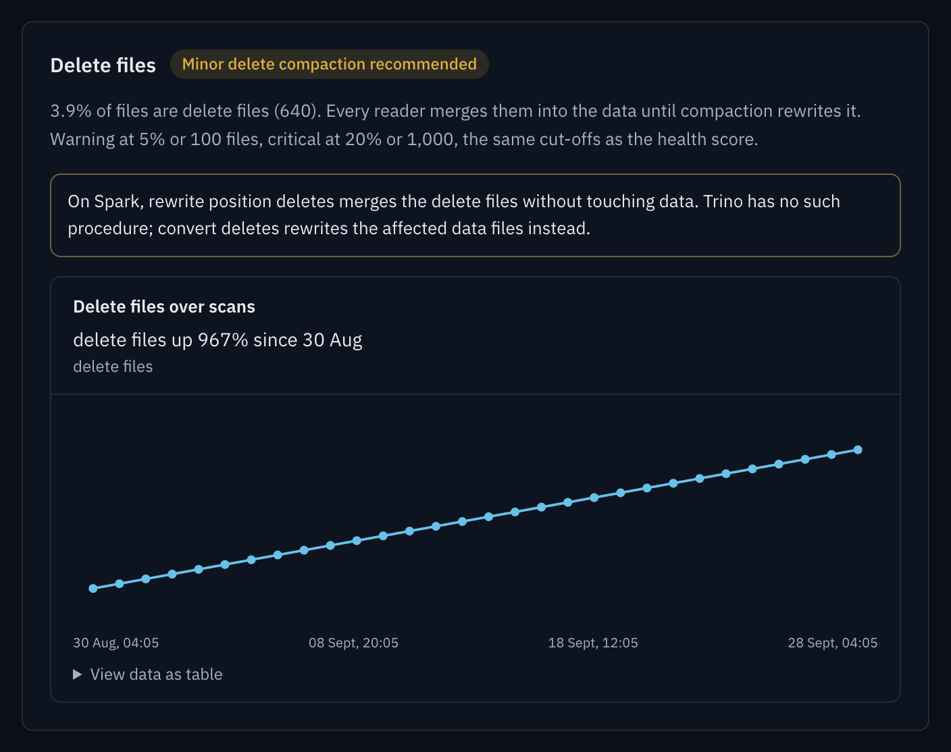Click the 08 Sept, 20:05 axis label
The height and width of the screenshot is (752, 951).
(x=353, y=643)
